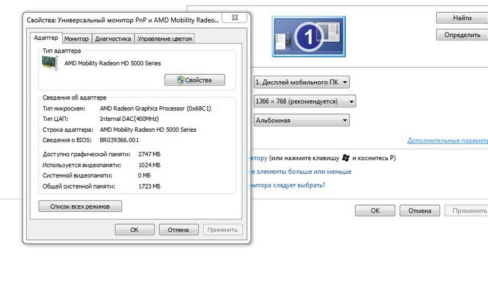Select the Адаптер tab
The width and height of the screenshot is (488, 299).
46,38
